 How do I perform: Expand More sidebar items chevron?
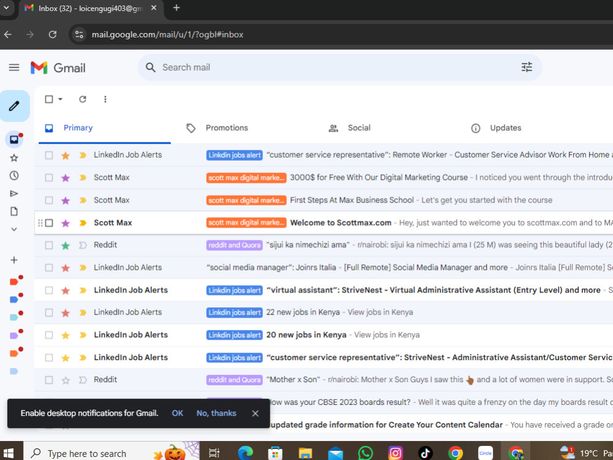(x=14, y=229)
